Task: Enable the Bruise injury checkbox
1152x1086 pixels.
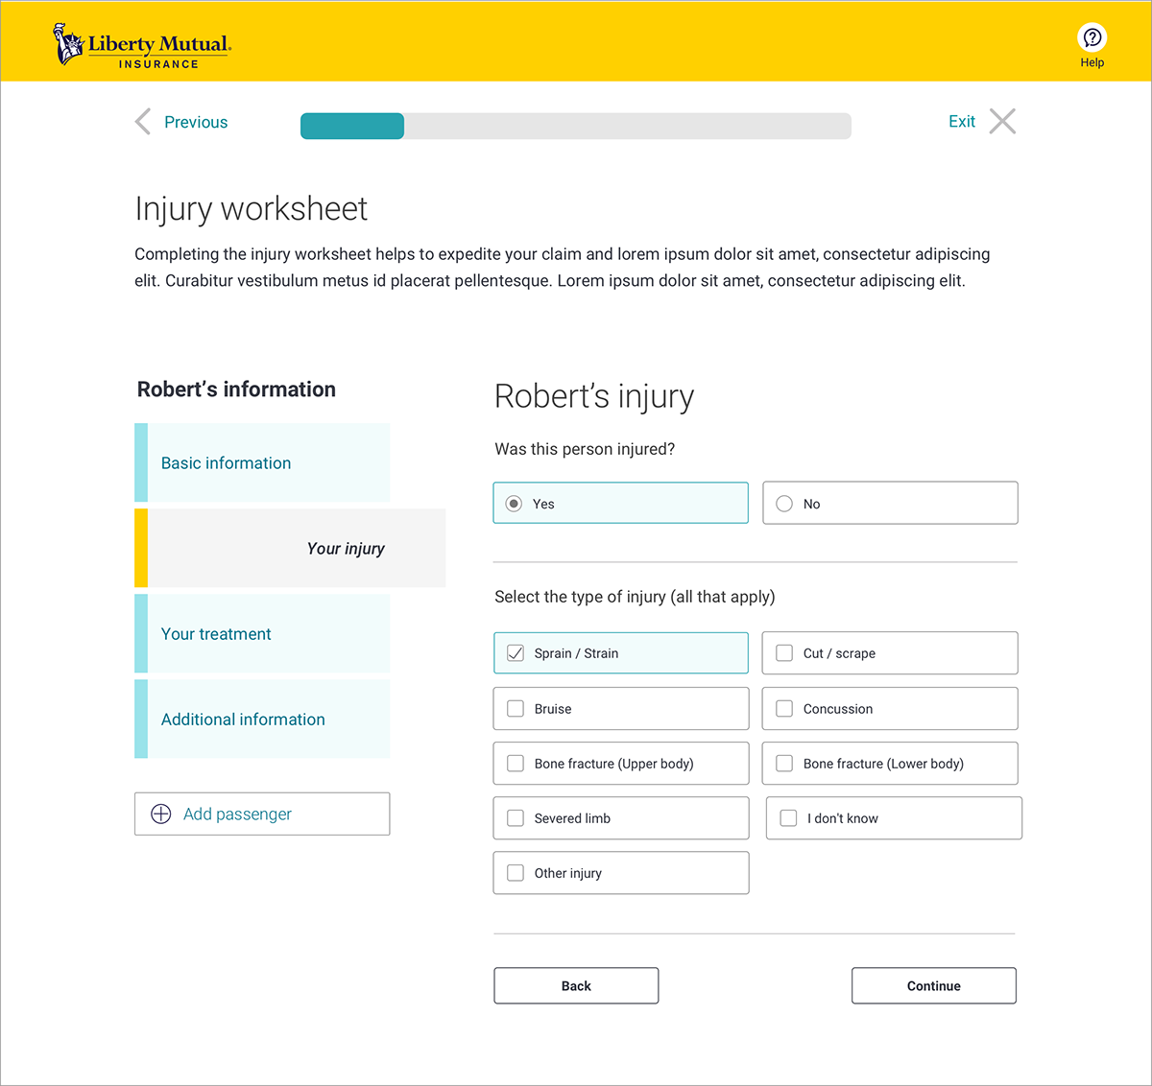Action: (x=516, y=709)
